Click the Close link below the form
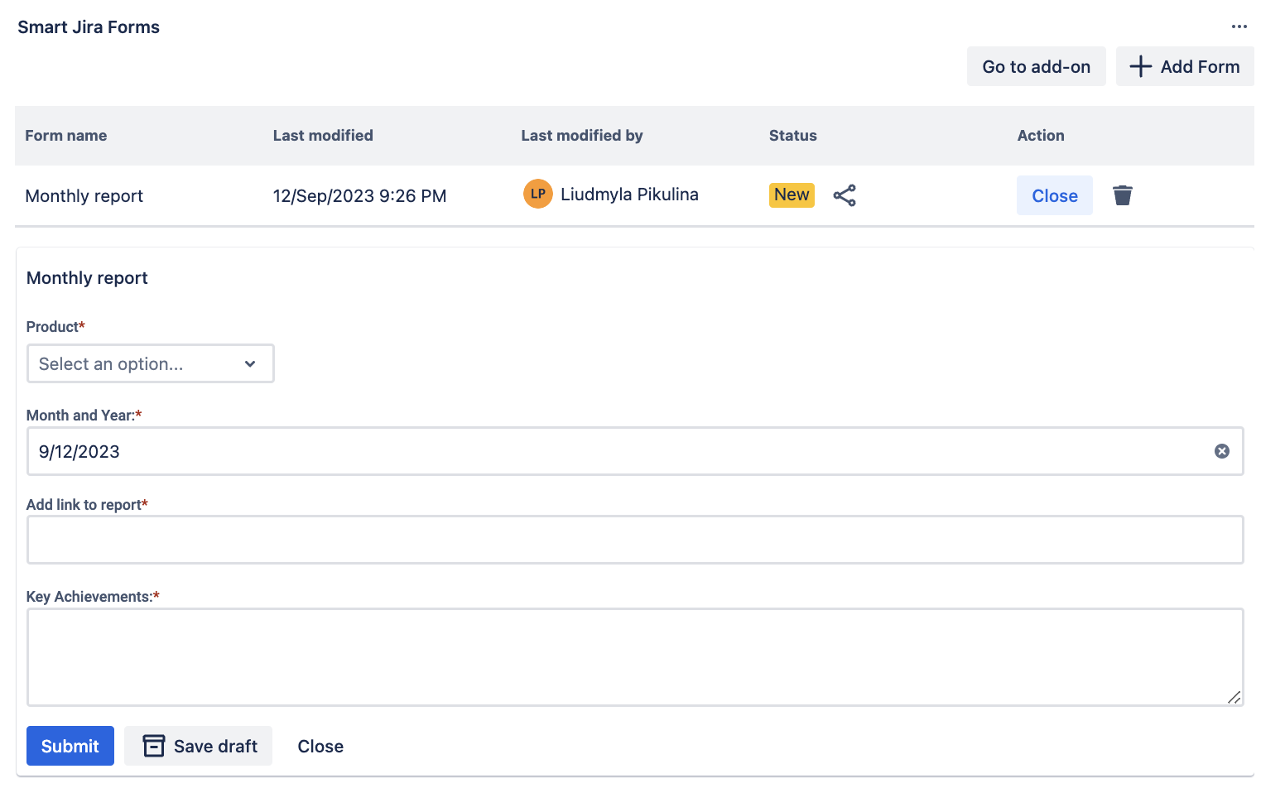This screenshot has width=1285, height=788. (320, 745)
